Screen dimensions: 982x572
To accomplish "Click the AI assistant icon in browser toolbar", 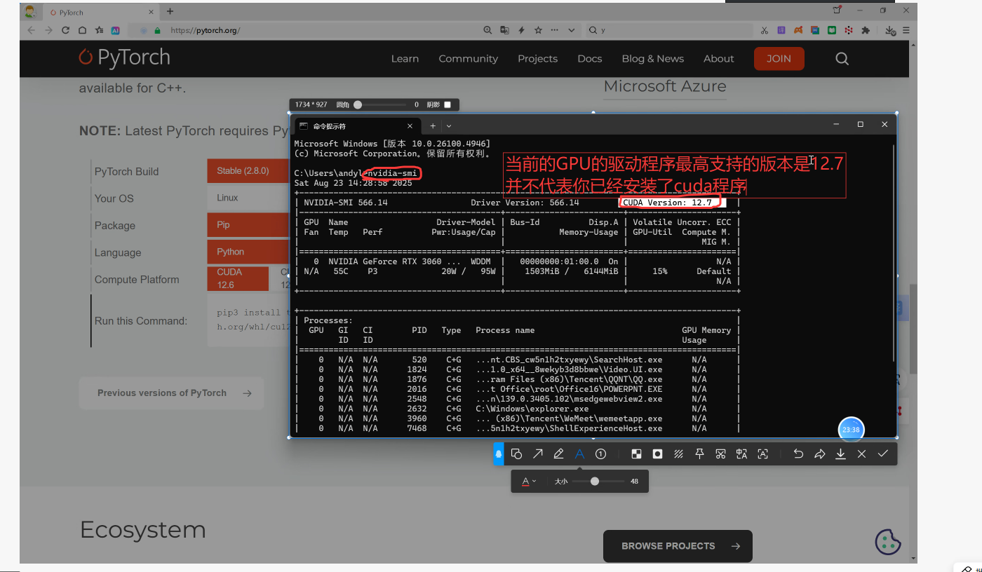I will click(x=116, y=30).
